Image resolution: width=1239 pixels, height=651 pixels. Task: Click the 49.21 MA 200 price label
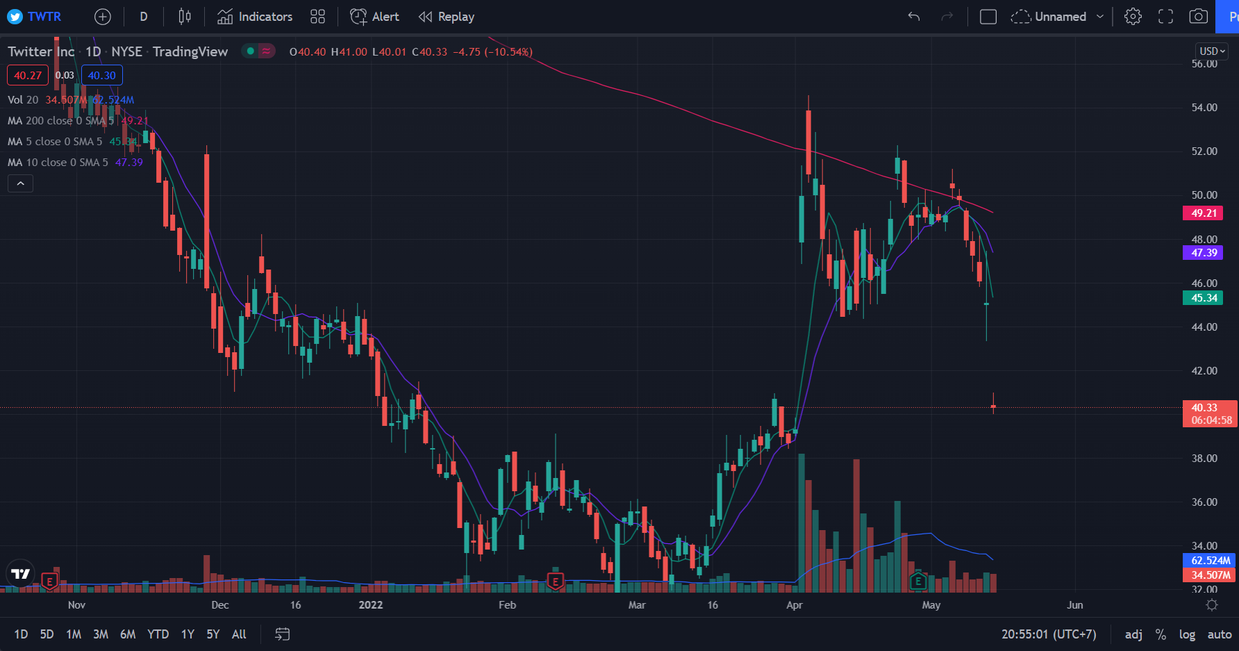tap(1203, 213)
